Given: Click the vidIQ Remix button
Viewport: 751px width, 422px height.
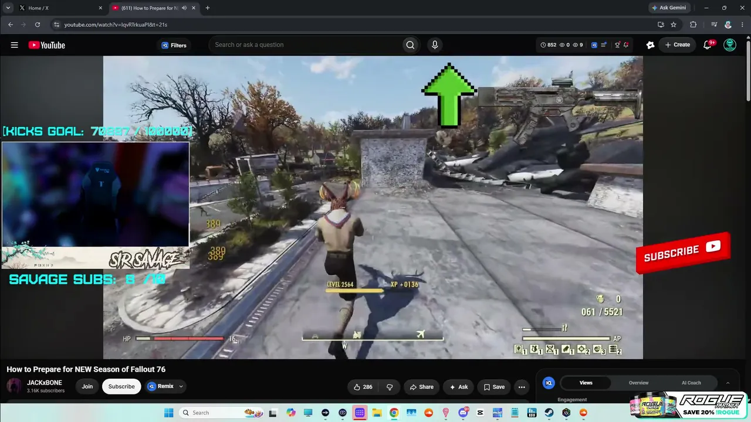Looking at the screenshot, I should (161, 386).
